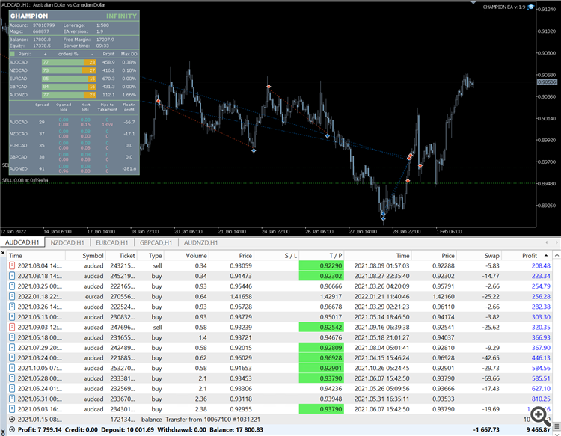This screenshot has width=561, height=436.
Task: Sort history by Time column header
Action: click(36, 255)
